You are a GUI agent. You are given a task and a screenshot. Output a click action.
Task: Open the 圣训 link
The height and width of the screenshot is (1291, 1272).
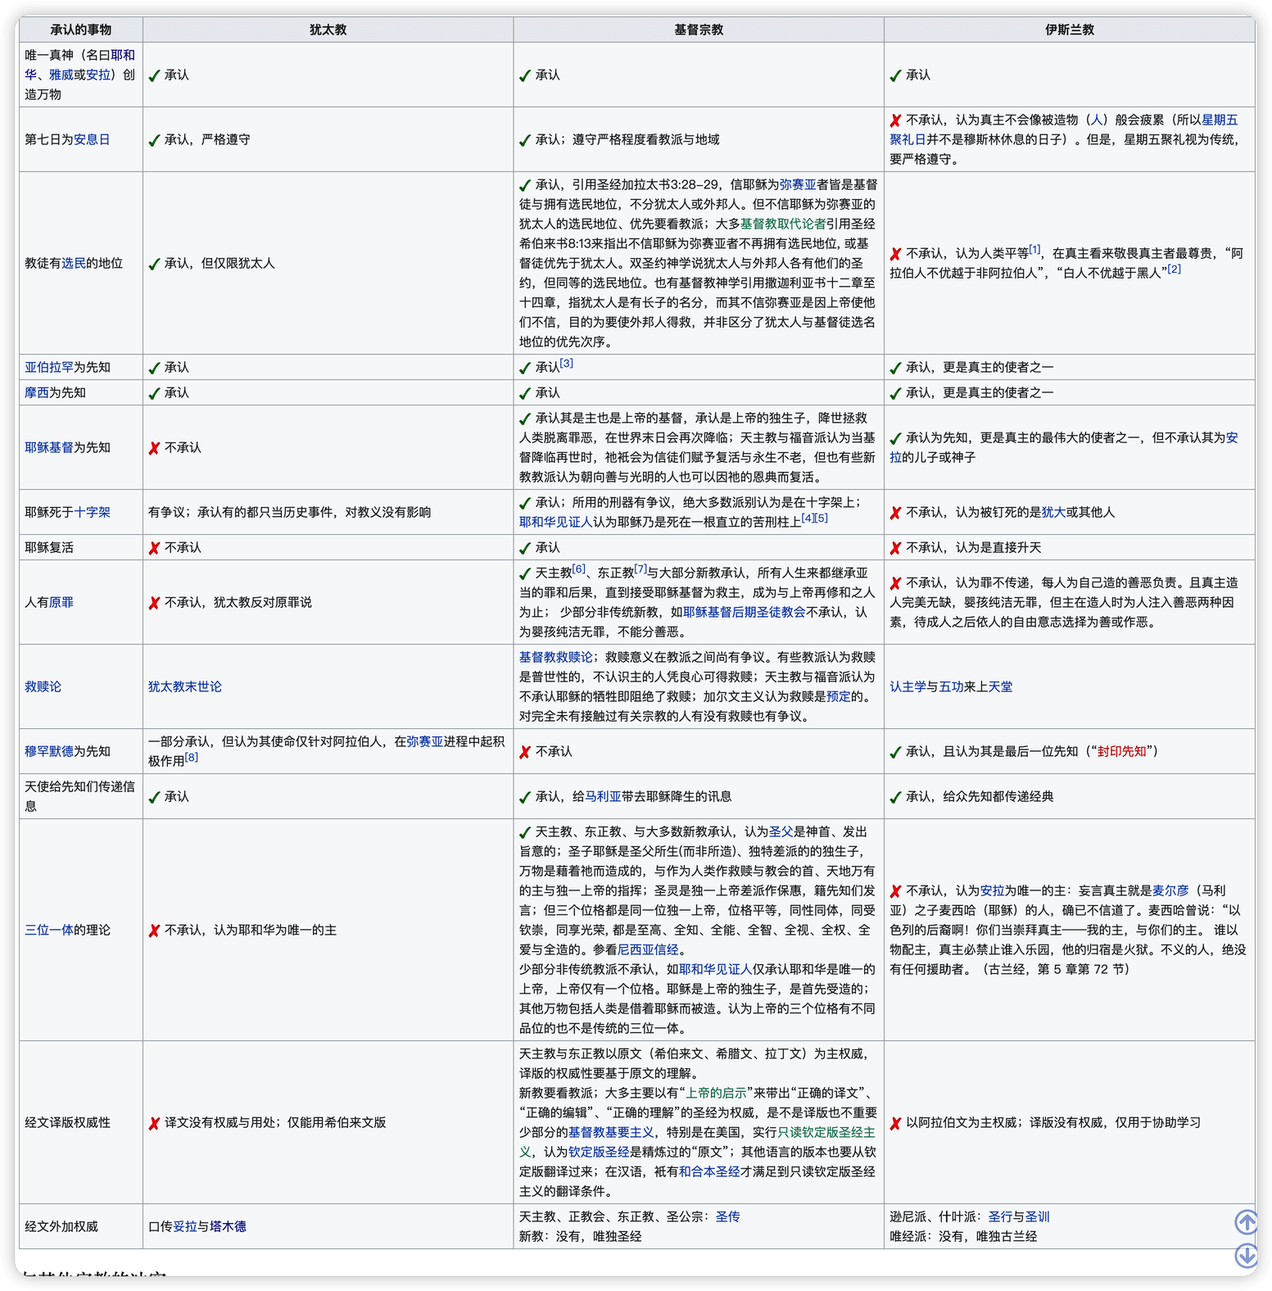(1037, 1216)
